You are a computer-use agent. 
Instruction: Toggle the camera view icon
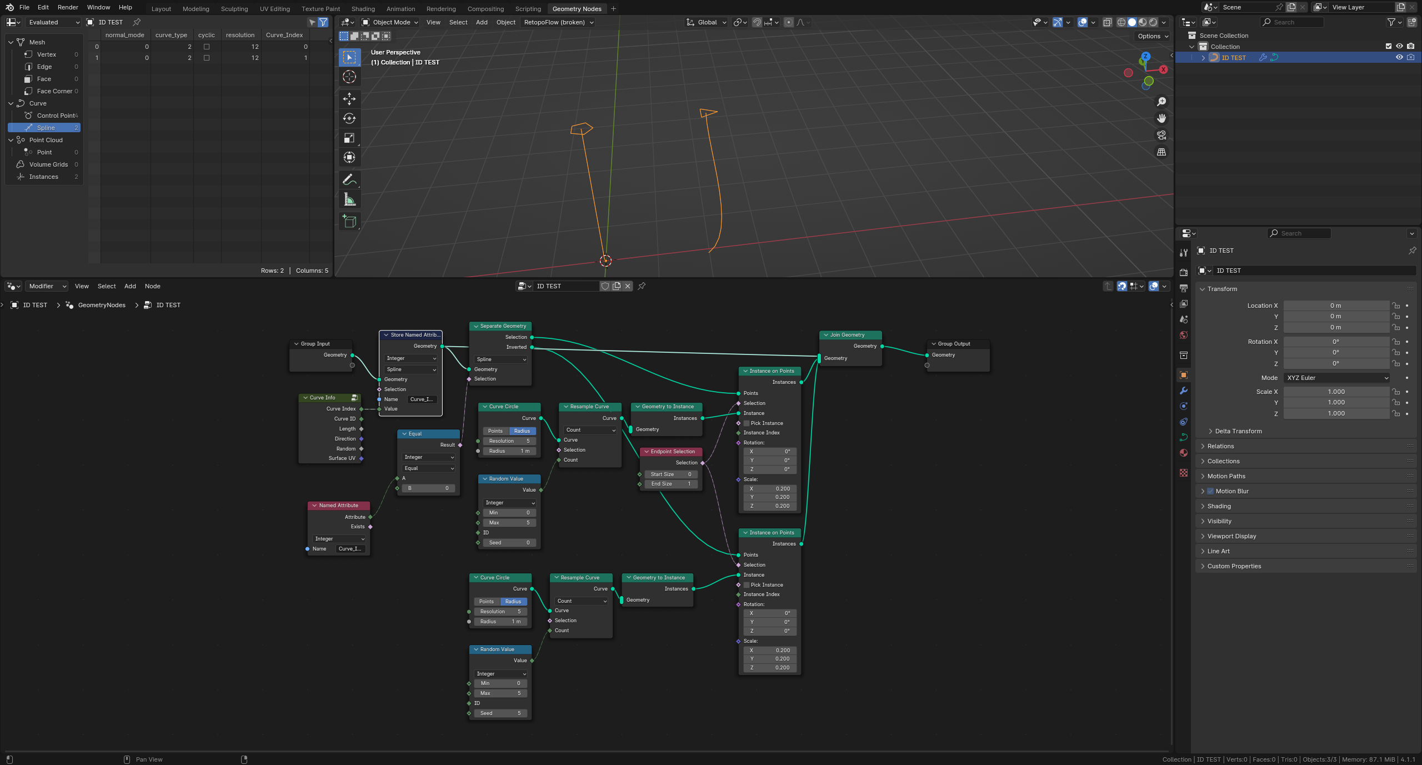click(x=1161, y=135)
